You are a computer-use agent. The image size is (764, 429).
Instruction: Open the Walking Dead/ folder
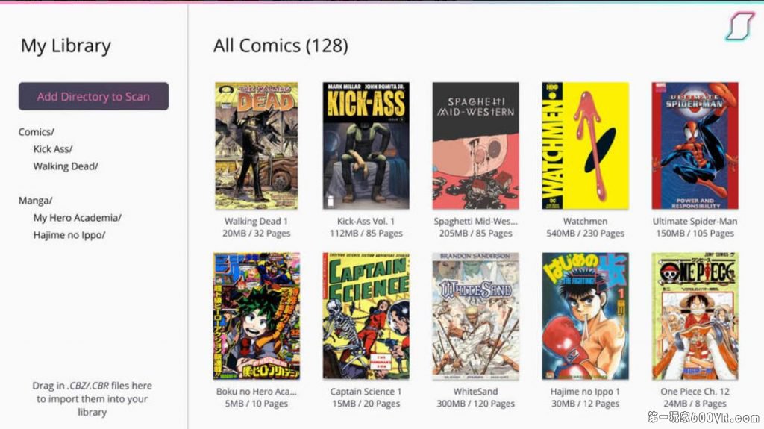tap(66, 166)
